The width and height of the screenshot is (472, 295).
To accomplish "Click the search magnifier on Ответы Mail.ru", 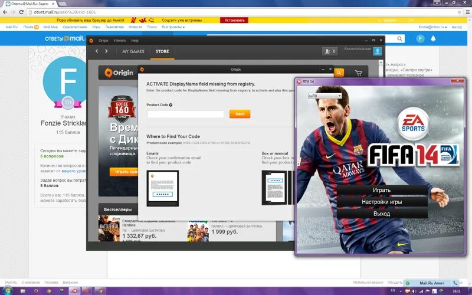I will (x=399, y=38).
